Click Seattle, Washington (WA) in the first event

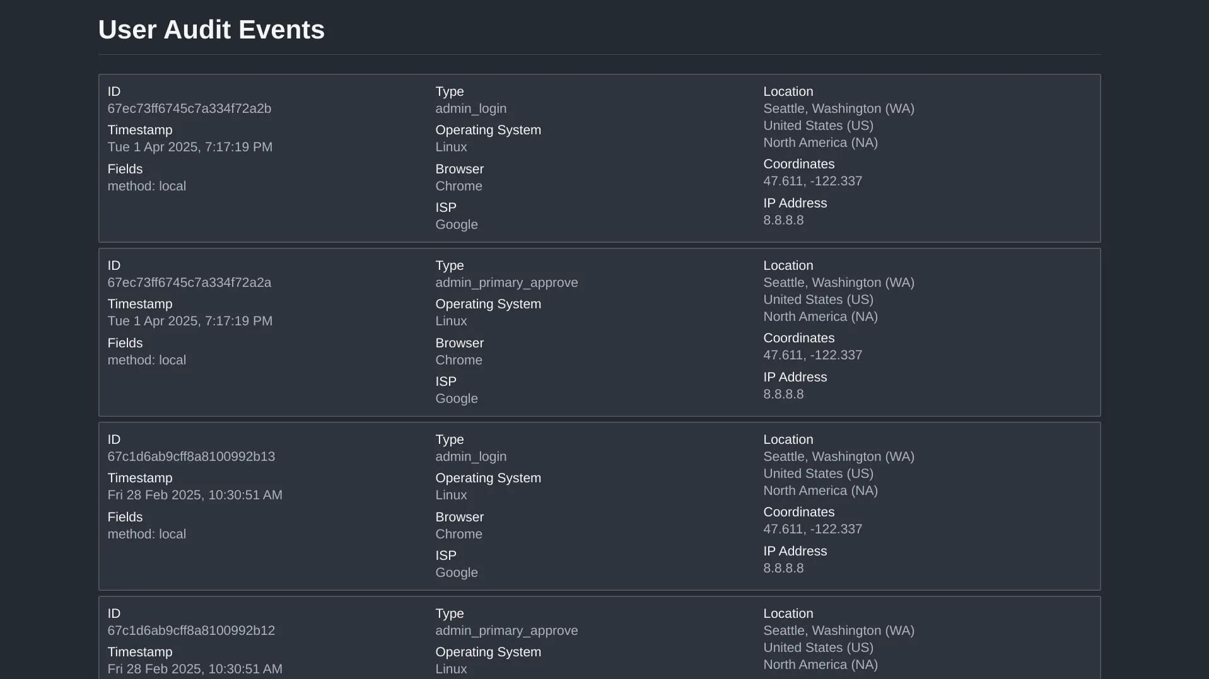tap(839, 108)
